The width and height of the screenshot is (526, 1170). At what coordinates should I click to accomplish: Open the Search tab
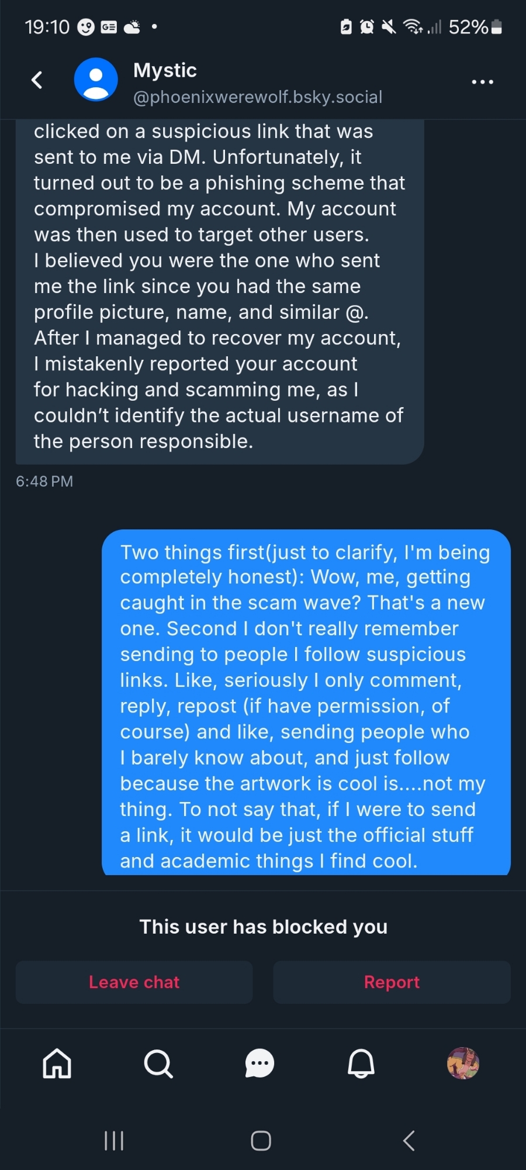tap(158, 1063)
